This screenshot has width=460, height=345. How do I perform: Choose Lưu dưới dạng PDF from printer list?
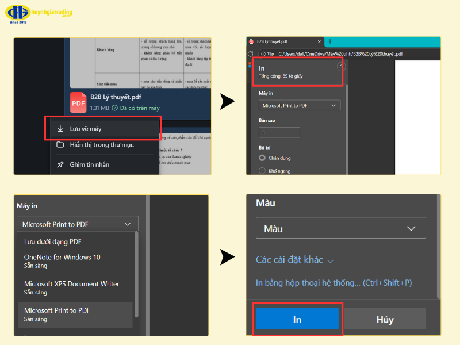click(x=53, y=241)
